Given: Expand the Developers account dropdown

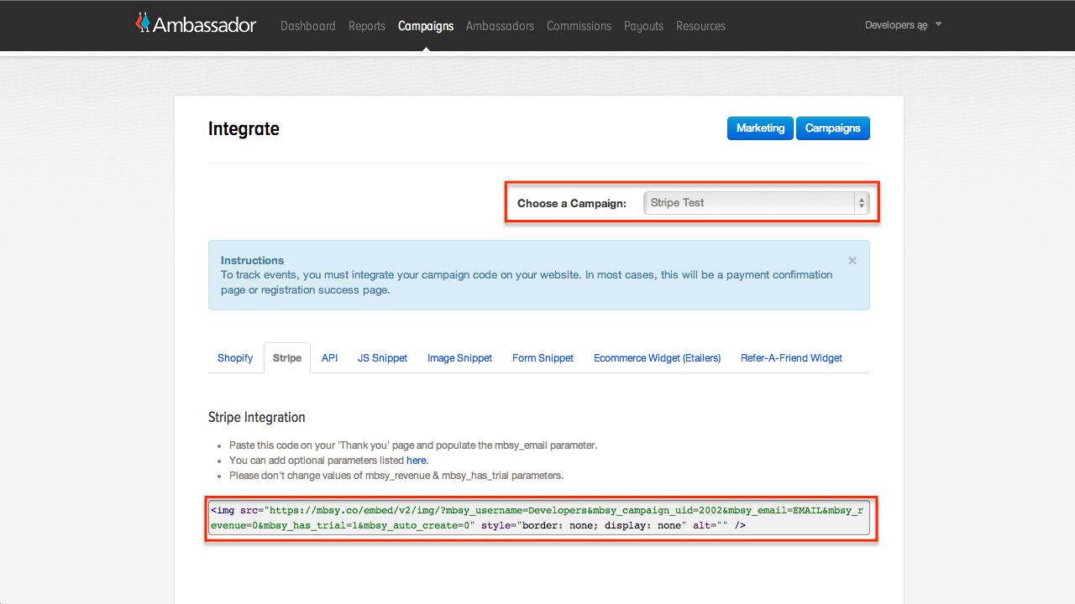Looking at the screenshot, I should [903, 25].
